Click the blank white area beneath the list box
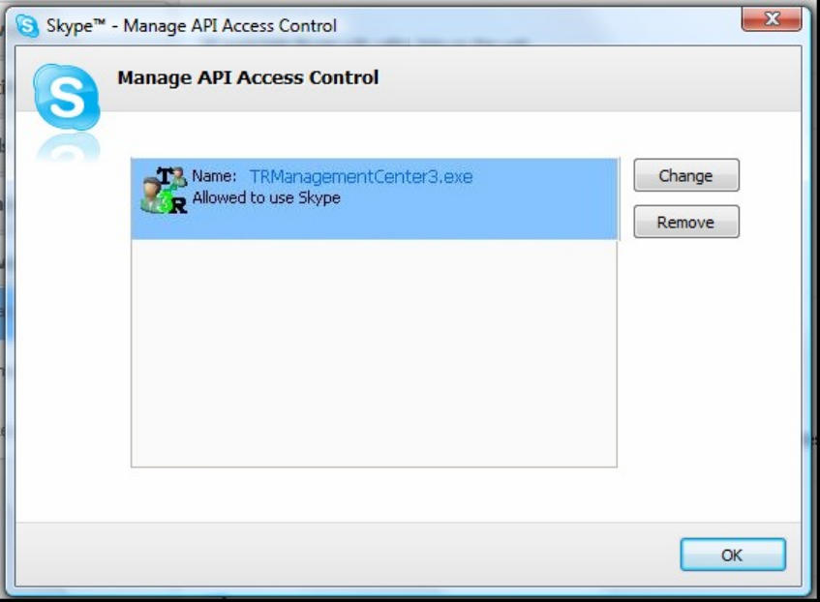 pyautogui.click(x=374, y=494)
